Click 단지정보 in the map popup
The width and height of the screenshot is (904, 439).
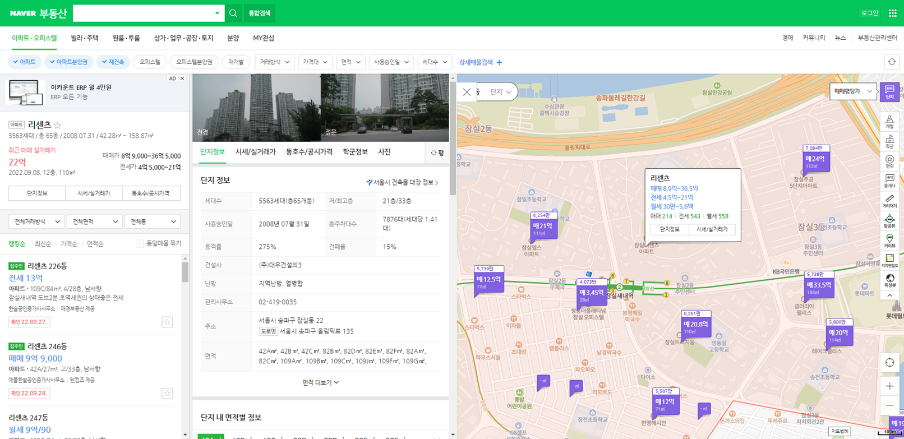[x=670, y=229]
